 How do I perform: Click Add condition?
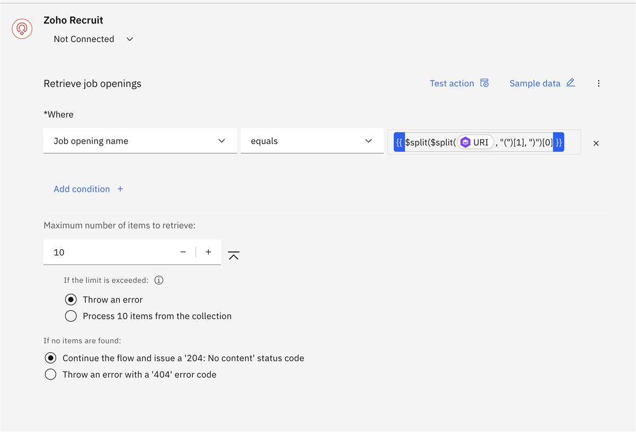click(89, 189)
